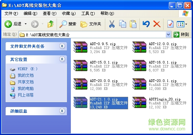Close the Explorer window

[x=187, y=5]
